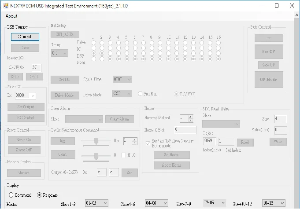Click the Connect button in USB Connect
The width and height of the screenshot is (300, 209).
(25, 37)
